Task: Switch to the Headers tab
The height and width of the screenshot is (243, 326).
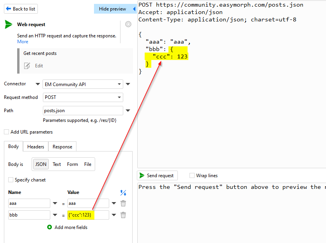Action: pyautogui.click(x=35, y=146)
